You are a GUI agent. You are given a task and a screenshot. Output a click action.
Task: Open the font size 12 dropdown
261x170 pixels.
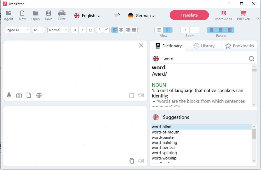[38, 30]
